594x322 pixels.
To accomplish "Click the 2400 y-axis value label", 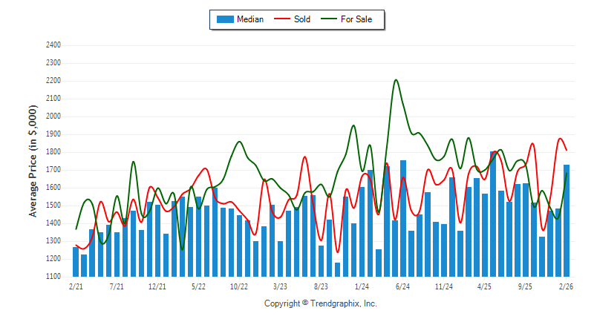I will 53,45.
